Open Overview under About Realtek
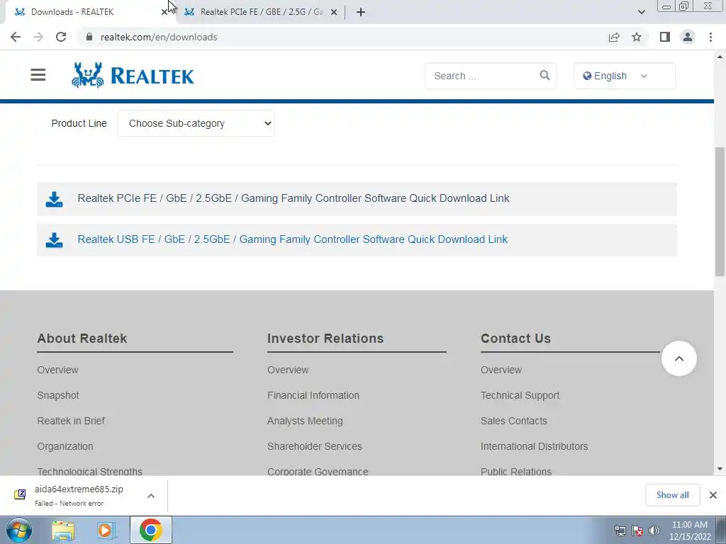726x544 pixels. [x=58, y=370]
